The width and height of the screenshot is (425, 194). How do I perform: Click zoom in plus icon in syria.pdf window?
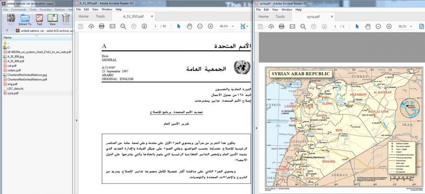tap(389, 26)
